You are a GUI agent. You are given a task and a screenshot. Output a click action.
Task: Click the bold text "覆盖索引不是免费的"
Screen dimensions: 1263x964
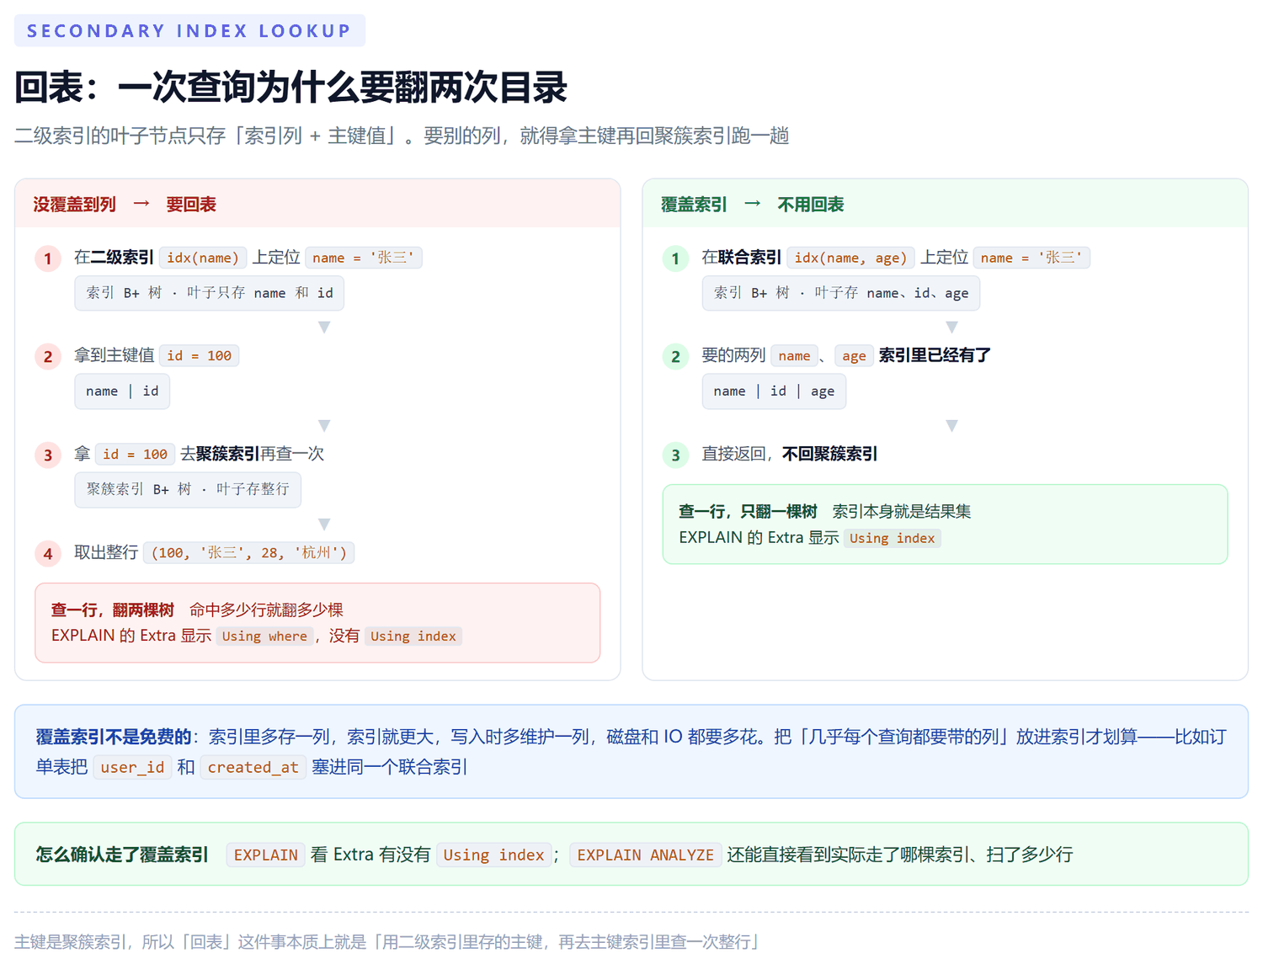pyautogui.click(x=114, y=737)
